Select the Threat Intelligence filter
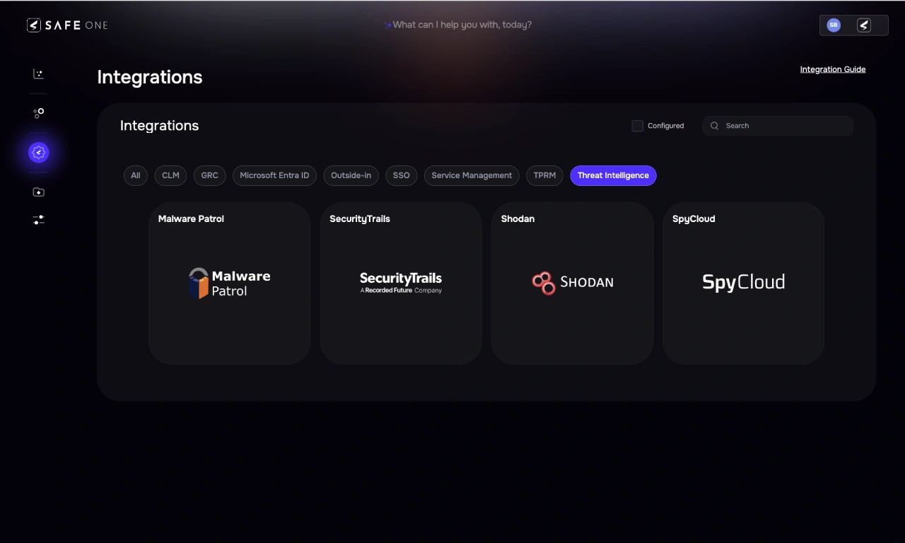The height and width of the screenshot is (543, 905). pyautogui.click(x=613, y=175)
